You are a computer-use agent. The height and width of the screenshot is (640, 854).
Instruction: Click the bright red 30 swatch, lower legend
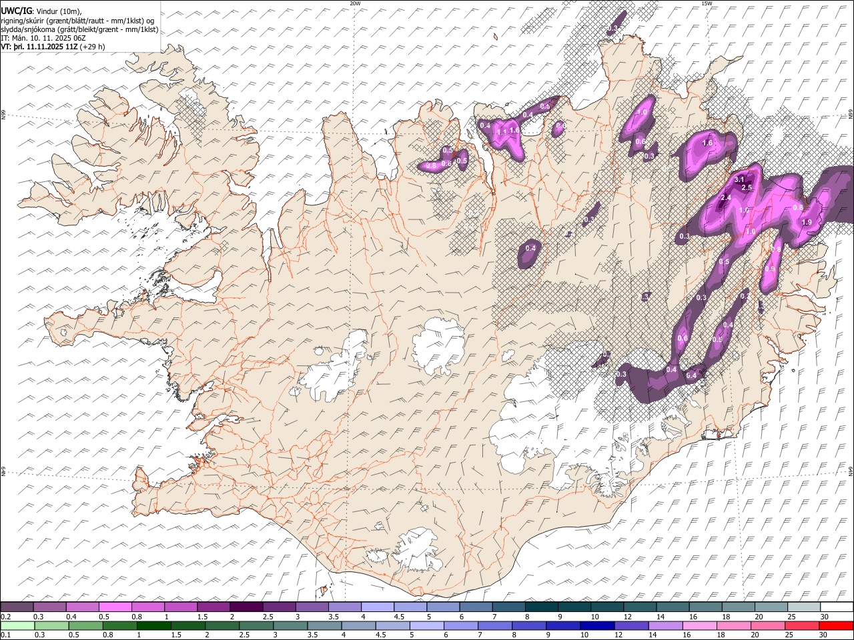[x=835, y=625]
